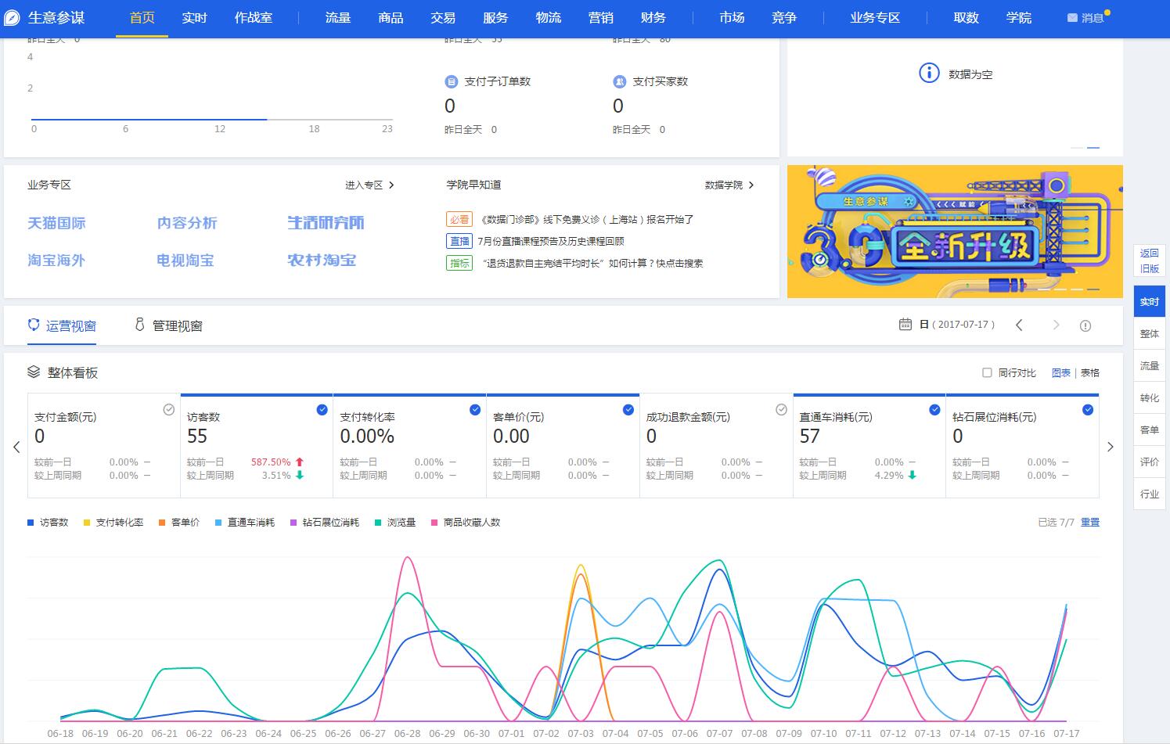Click the 数据为空 info icon
1170x744 pixels.
click(x=928, y=73)
